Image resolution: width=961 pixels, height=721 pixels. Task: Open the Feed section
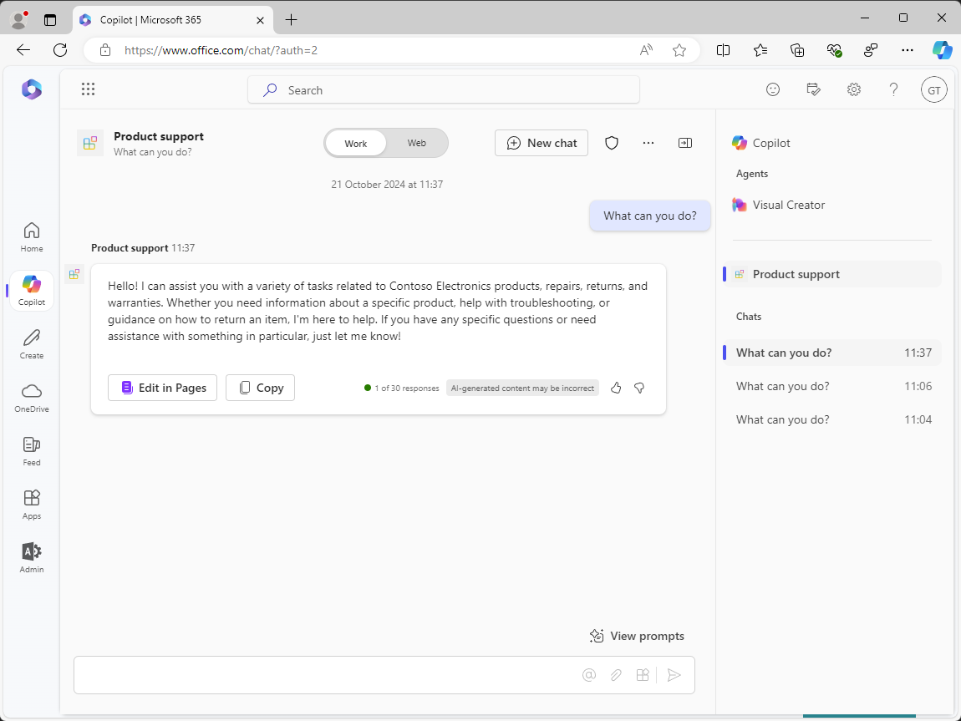click(32, 451)
